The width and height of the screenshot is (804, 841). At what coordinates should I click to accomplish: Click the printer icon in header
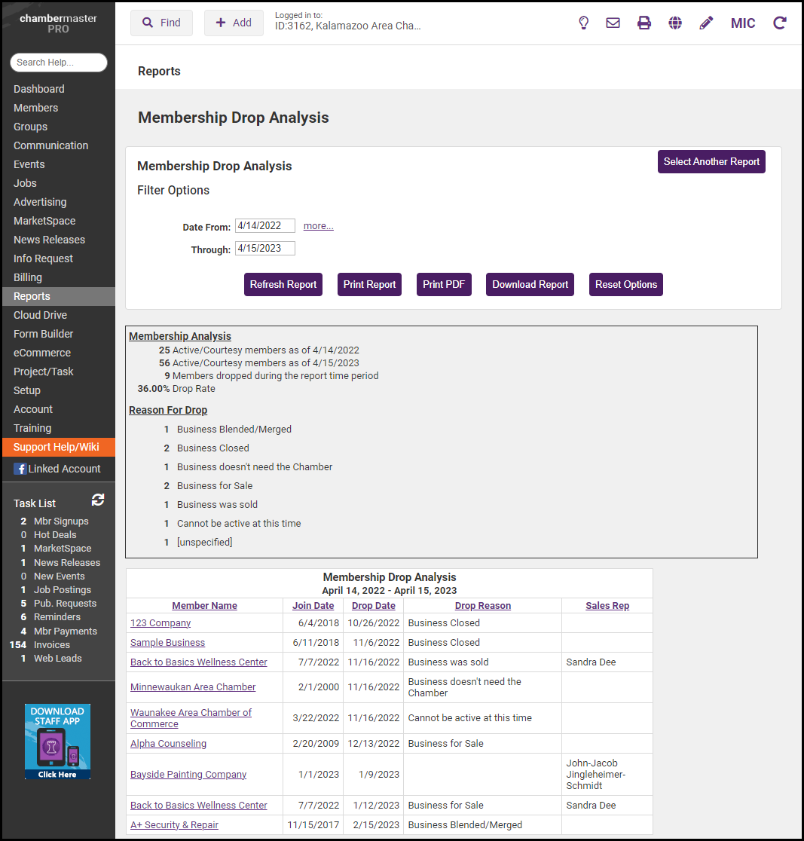click(644, 23)
